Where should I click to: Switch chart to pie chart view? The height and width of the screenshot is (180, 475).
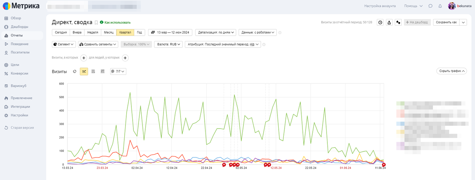pos(75,72)
